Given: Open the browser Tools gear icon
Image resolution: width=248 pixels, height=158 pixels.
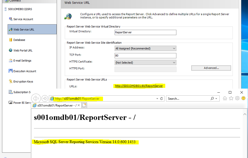Looking at the screenshot, I should [x=237, y=98].
